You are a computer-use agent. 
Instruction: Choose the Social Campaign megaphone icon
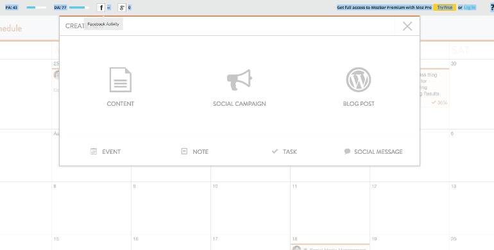[239, 79]
